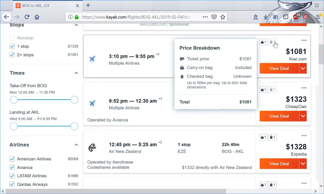Click $1332 directly with Air New Zealand

(x=217, y=167)
